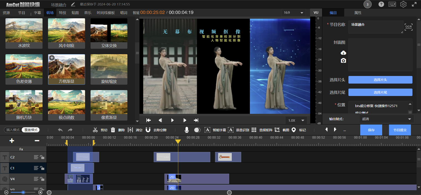Screen dimensions: 421x195
Task: Click the 去除空隙 magnet icon
Action: coord(148,130)
